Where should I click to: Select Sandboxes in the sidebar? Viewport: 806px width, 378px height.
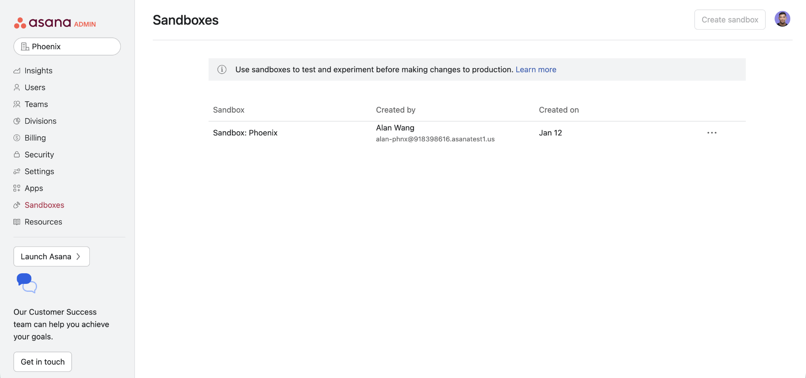pyautogui.click(x=44, y=205)
